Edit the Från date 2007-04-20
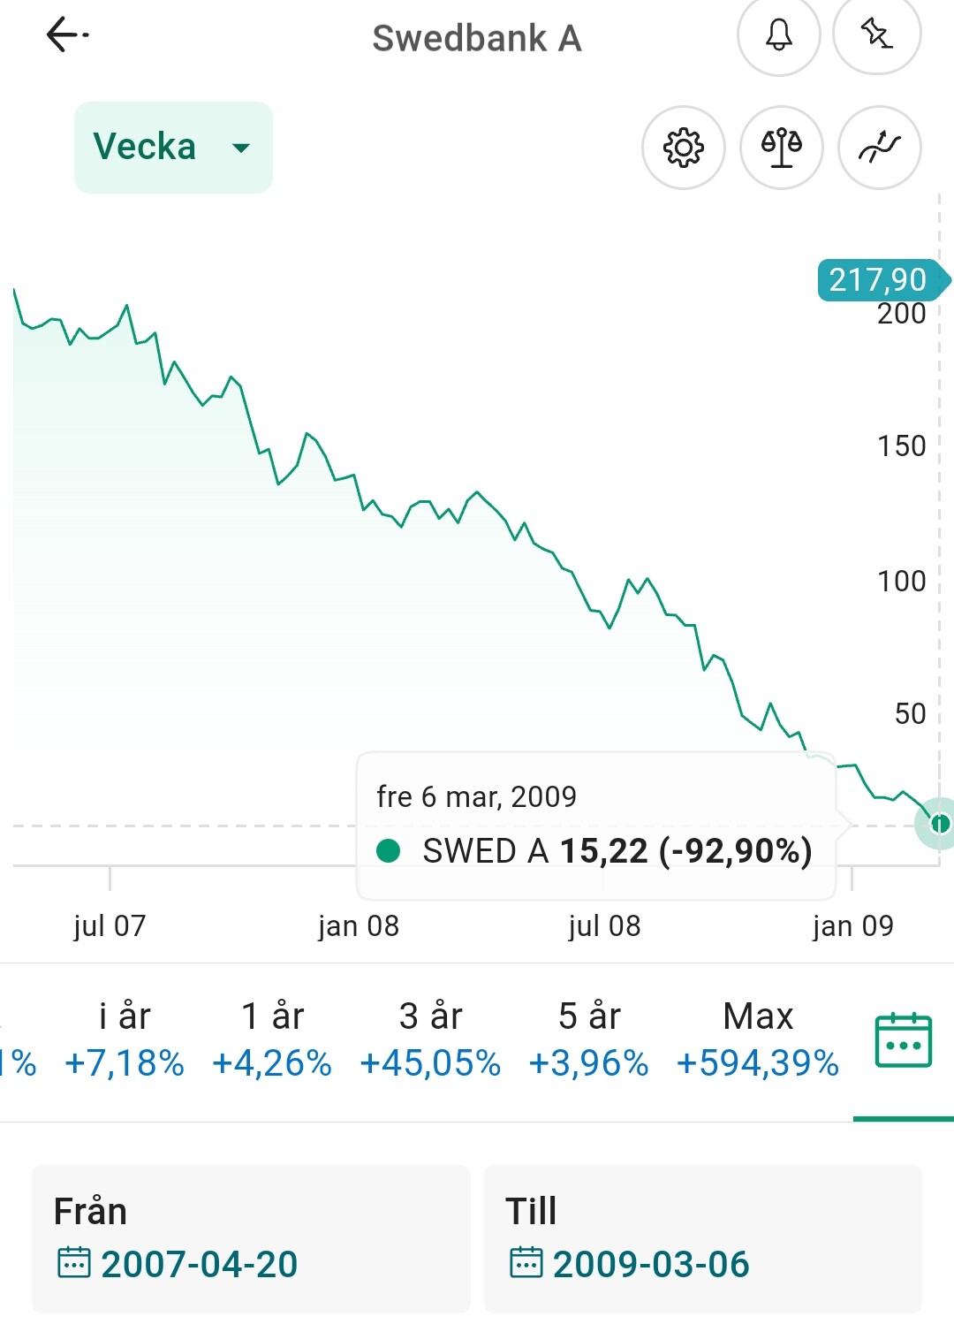Image resolution: width=954 pixels, height=1332 pixels. [199, 1264]
